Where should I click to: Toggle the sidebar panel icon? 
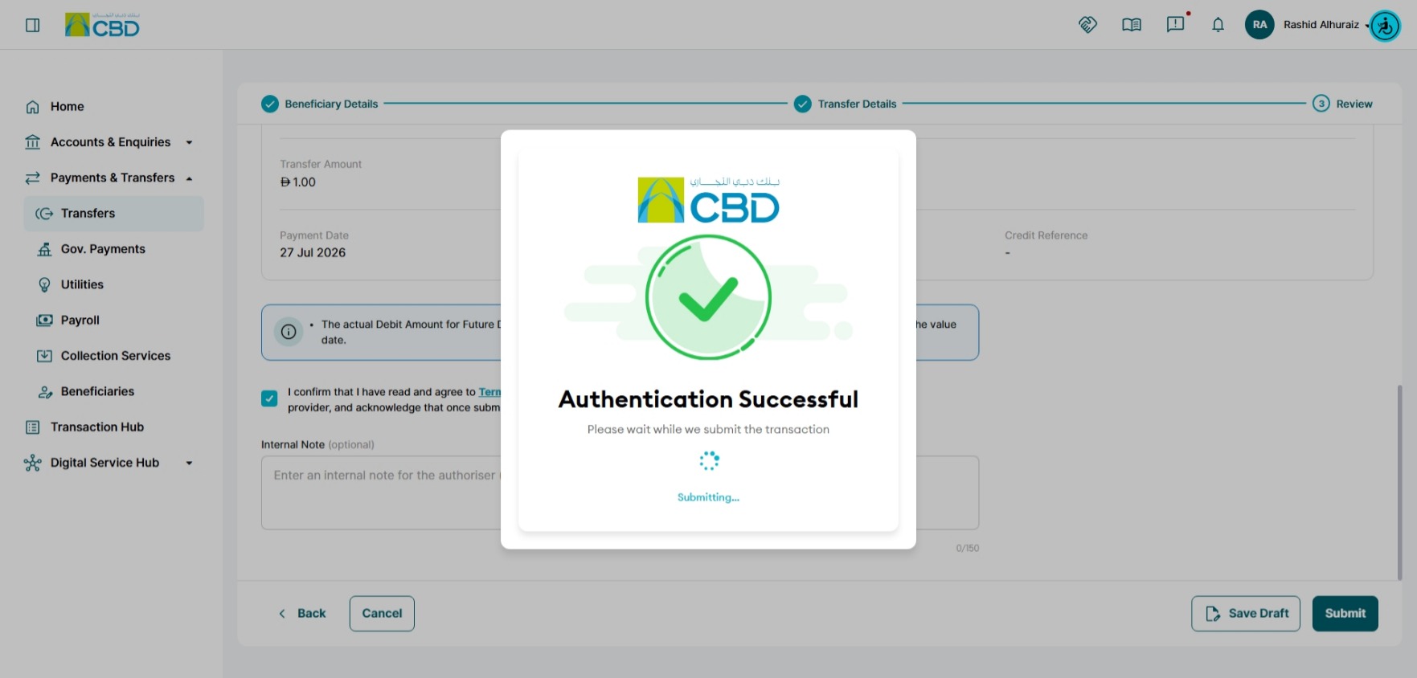point(33,25)
